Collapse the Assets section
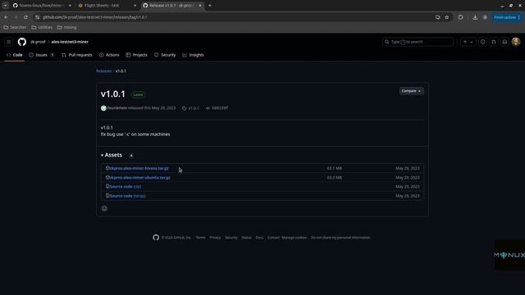 pyautogui.click(x=112, y=155)
